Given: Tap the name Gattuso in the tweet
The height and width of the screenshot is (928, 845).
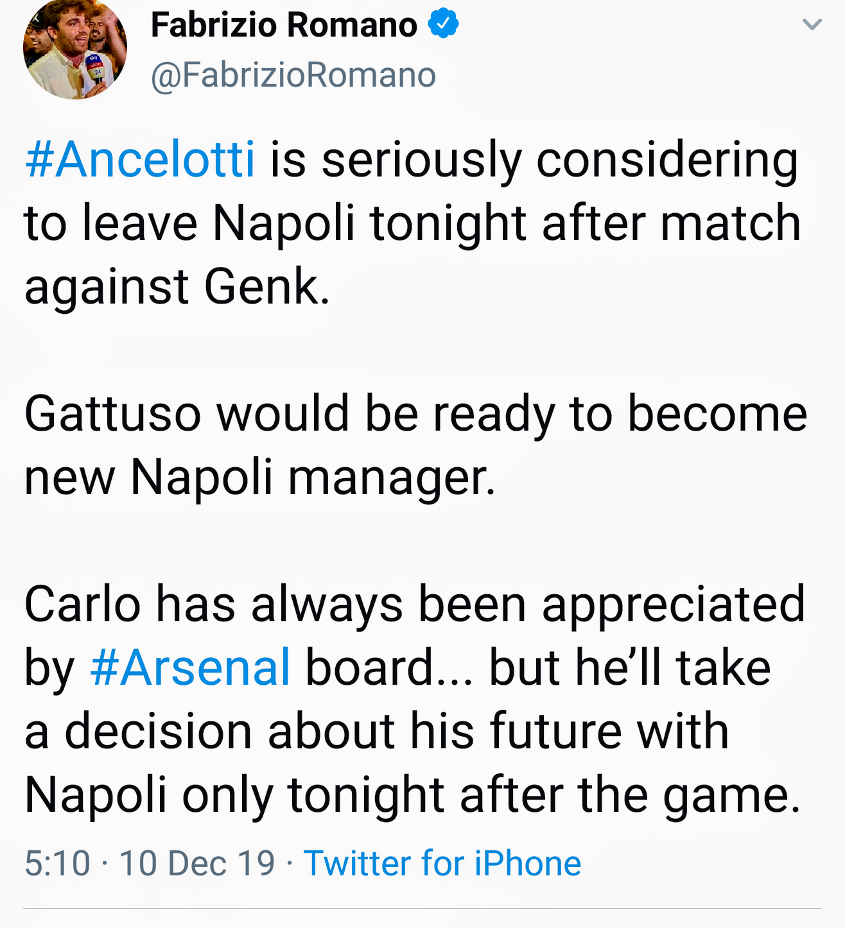Looking at the screenshot, I should (112, 413).
